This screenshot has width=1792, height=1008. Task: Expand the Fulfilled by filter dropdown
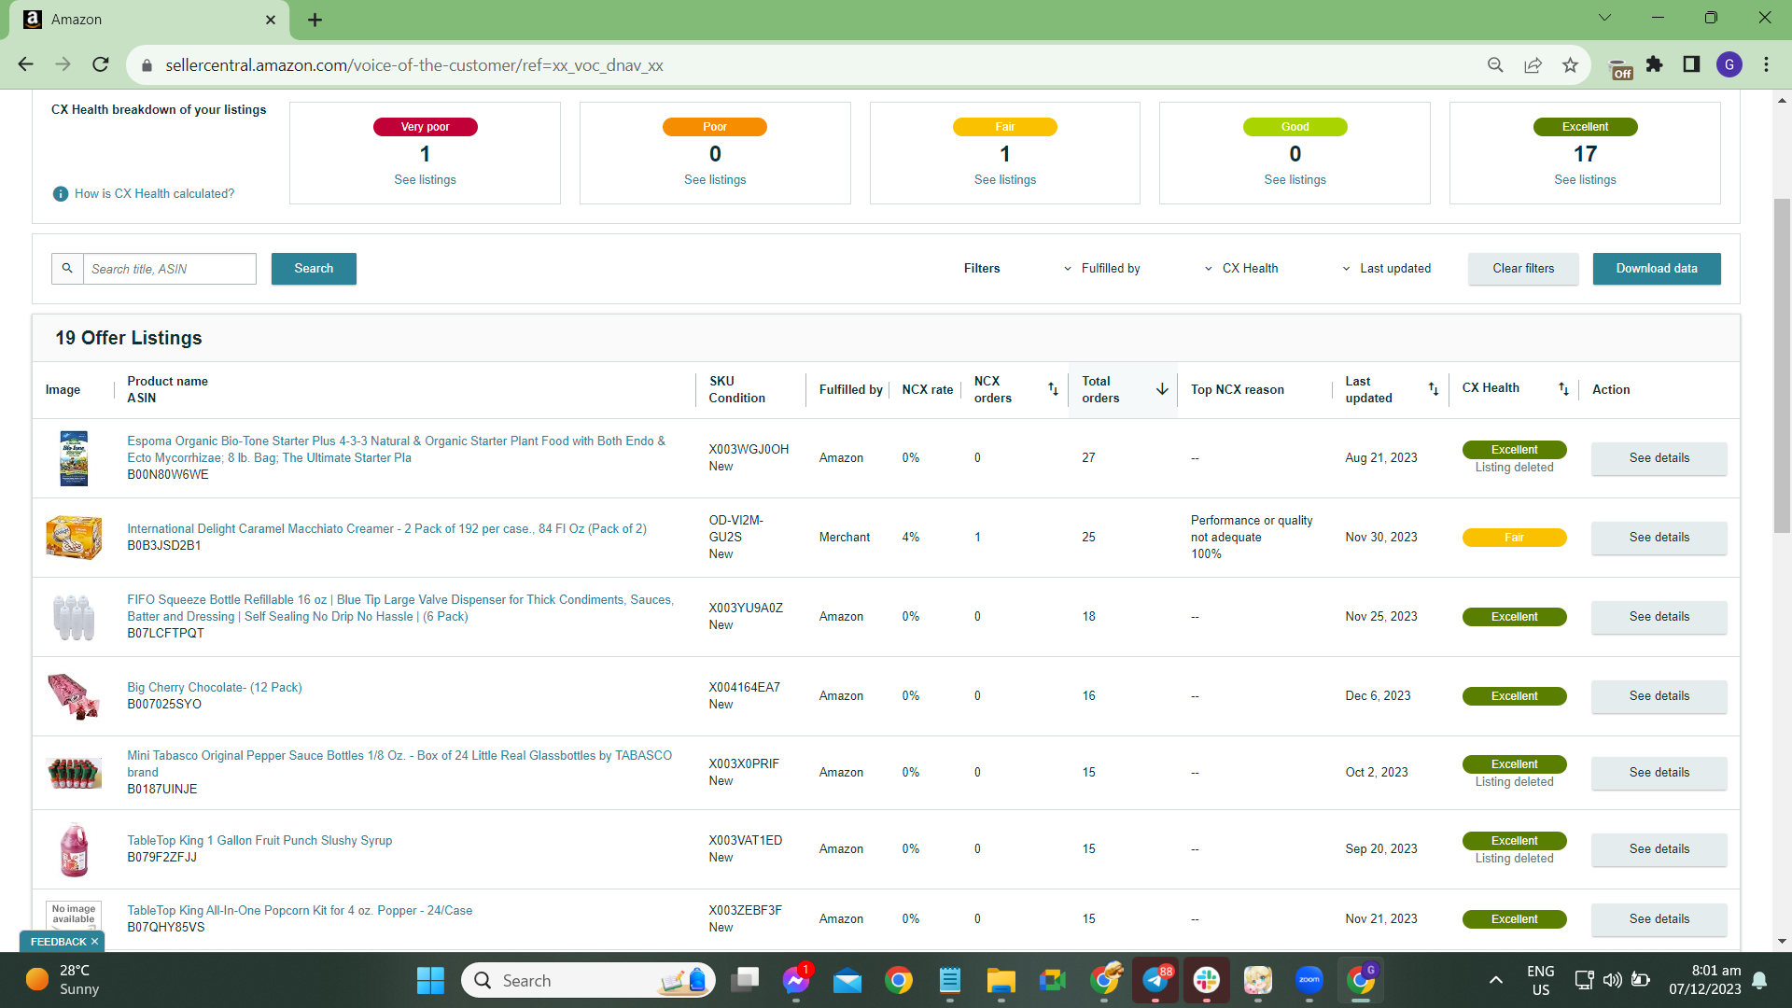click(x=1101, y=269)
